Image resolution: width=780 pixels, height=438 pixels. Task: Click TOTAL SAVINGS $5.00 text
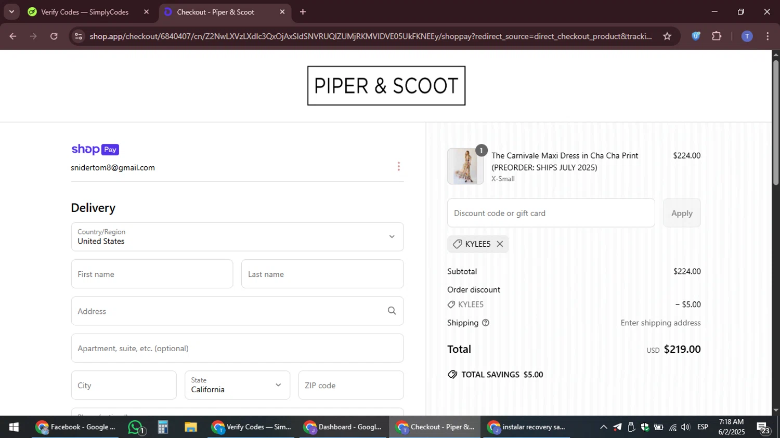[502, 375]
